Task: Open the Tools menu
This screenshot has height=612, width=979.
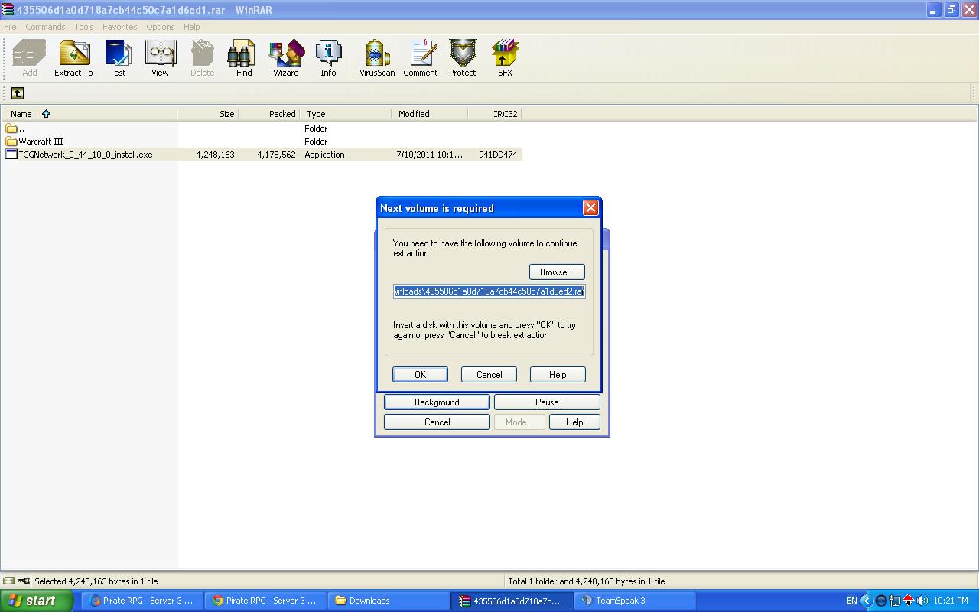Action: (84, 27)
